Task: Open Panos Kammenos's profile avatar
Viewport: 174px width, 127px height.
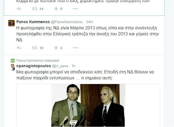Action: click(11, 23)
